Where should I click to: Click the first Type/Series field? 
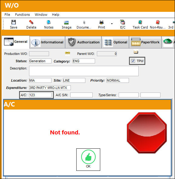[x=129, y=95]
